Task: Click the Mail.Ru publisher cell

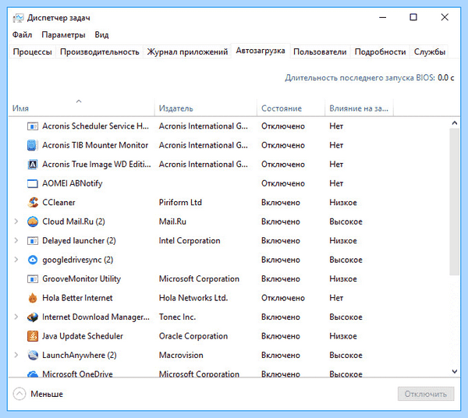Action: [172, 221]
